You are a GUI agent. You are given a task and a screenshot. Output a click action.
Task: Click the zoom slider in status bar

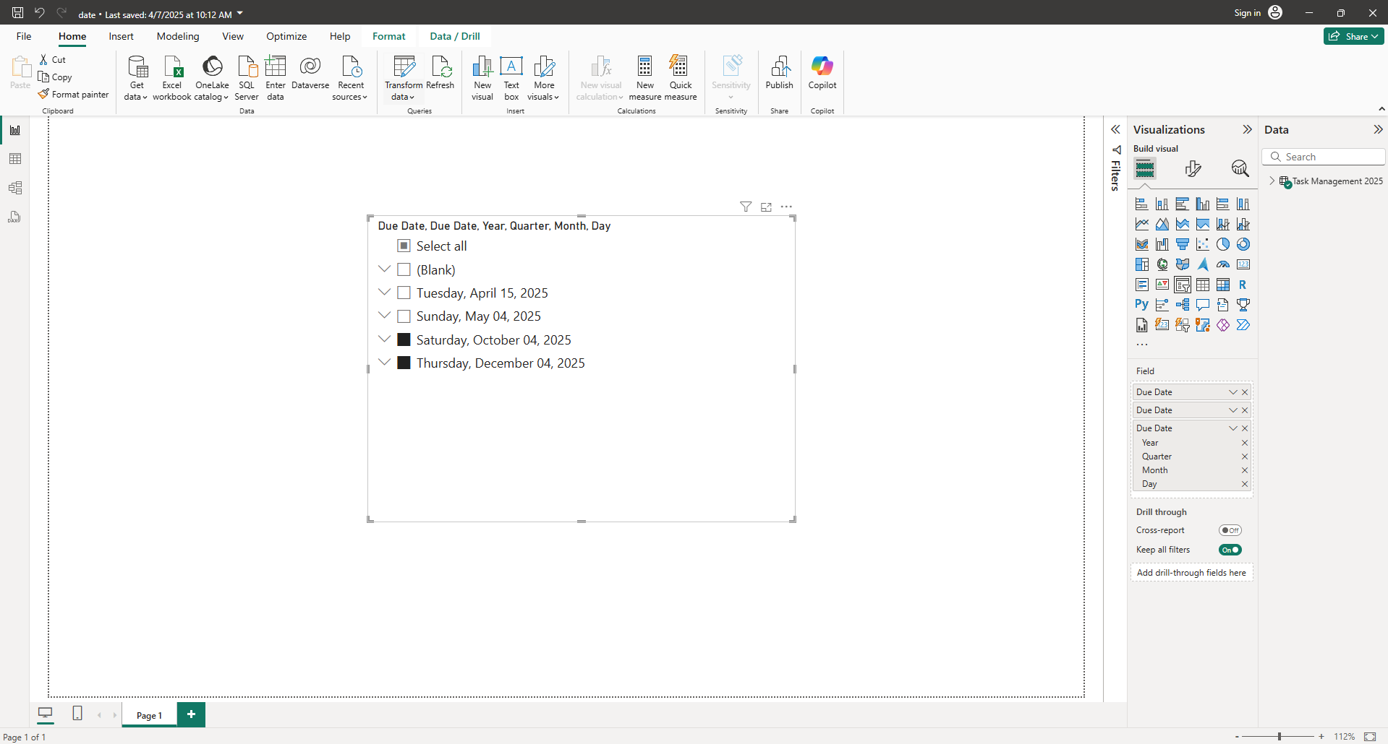pos(1279,737)
